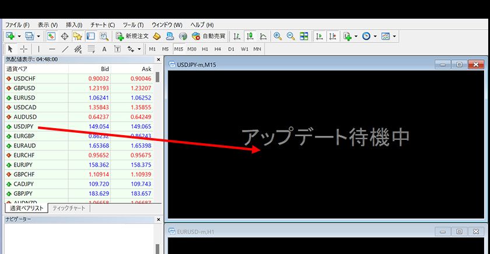Draw a horizontal line on the chart
This screenshot has height=254, width=490.
(x=52, y=49)
